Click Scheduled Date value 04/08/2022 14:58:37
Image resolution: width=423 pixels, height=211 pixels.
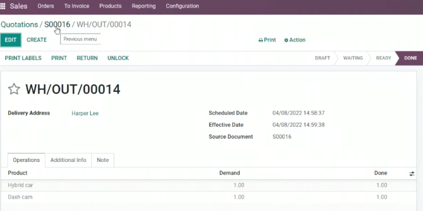[298, 113]
